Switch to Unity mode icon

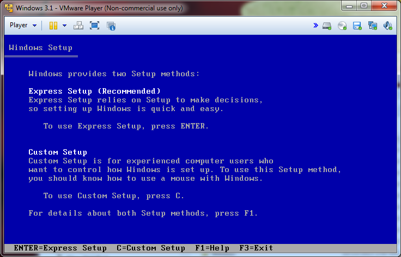click(111, 26)
